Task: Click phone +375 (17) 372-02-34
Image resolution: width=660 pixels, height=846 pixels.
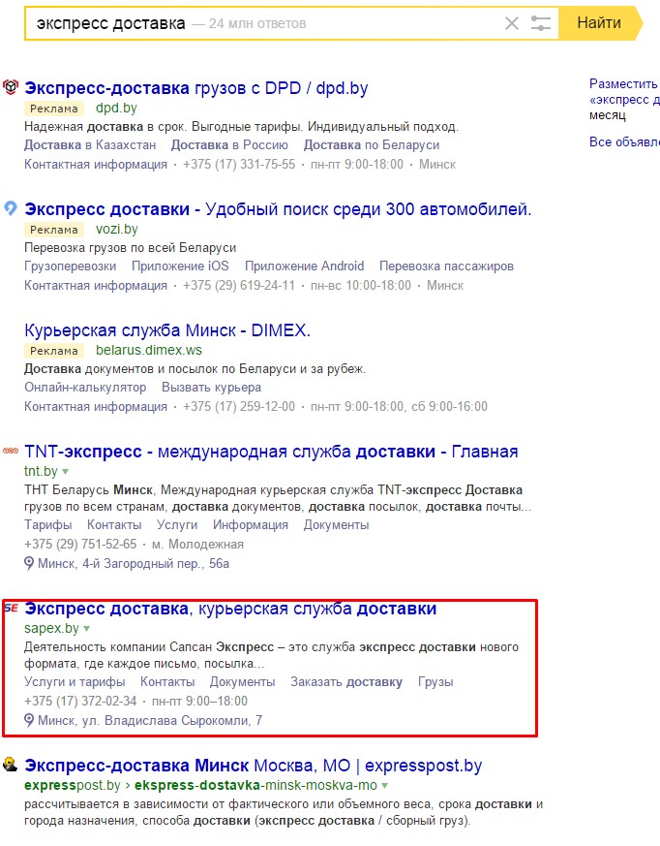Action: point(81,702)
